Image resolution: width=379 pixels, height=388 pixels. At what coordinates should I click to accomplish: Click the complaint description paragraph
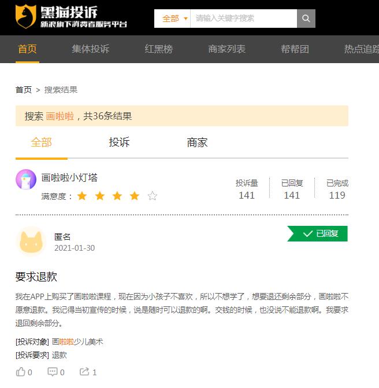click(182, 310)
